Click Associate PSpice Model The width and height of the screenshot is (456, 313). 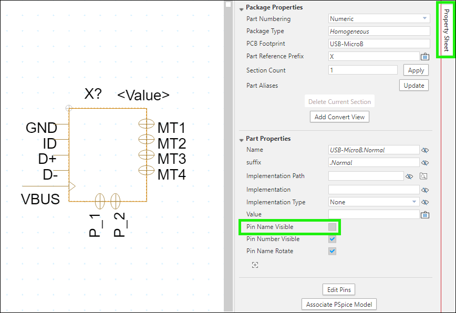click(338, 304)
